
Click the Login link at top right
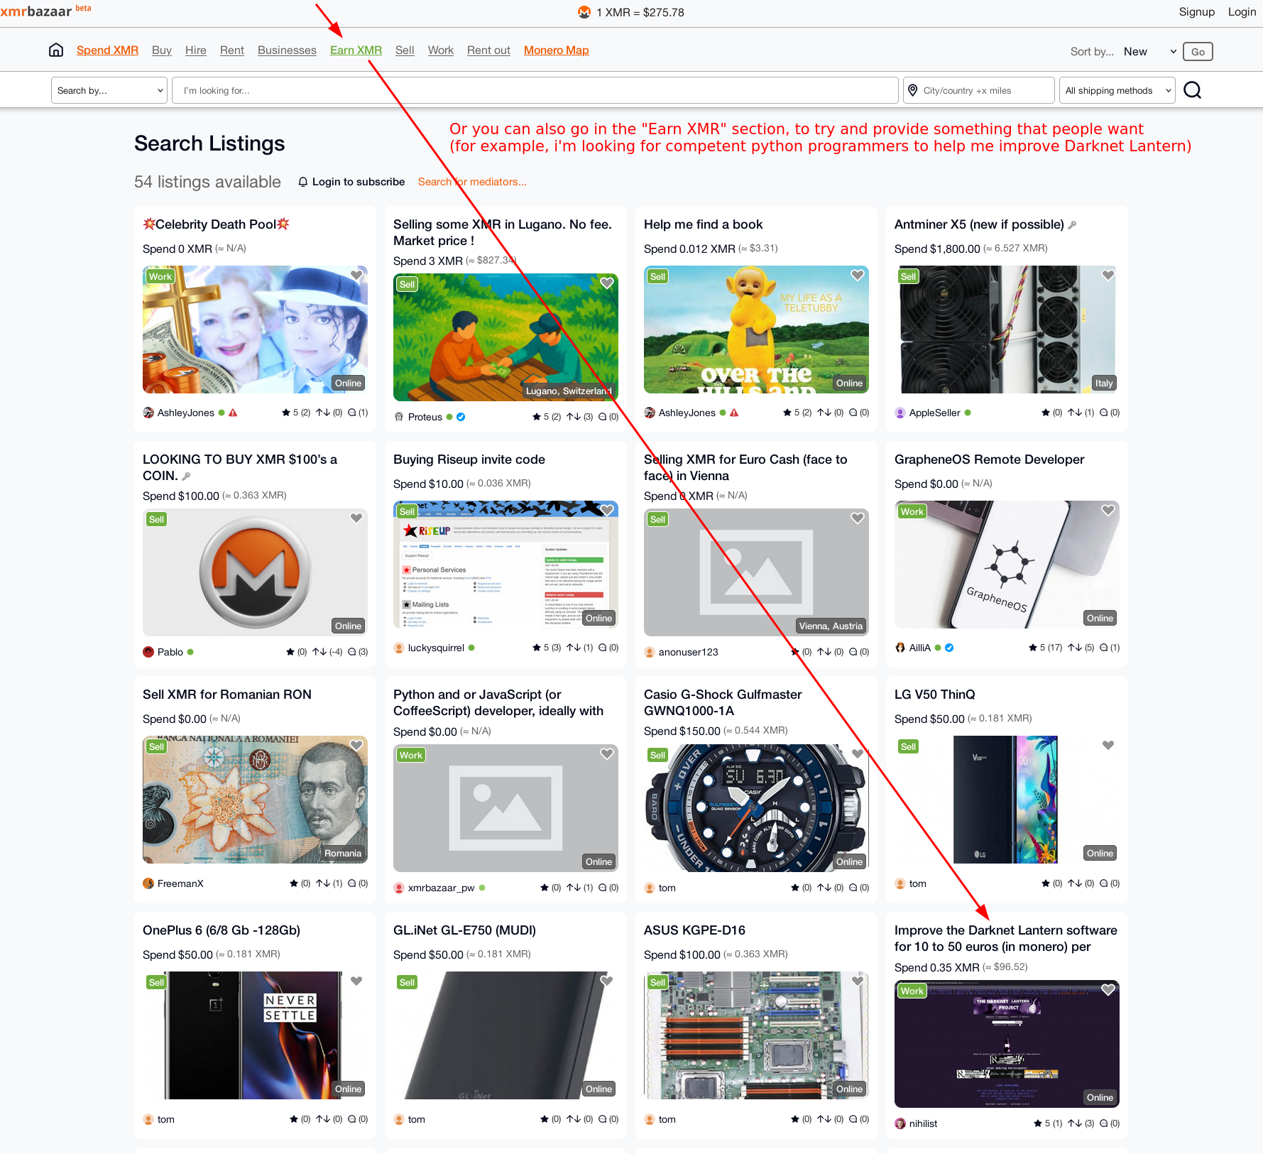1242,11
